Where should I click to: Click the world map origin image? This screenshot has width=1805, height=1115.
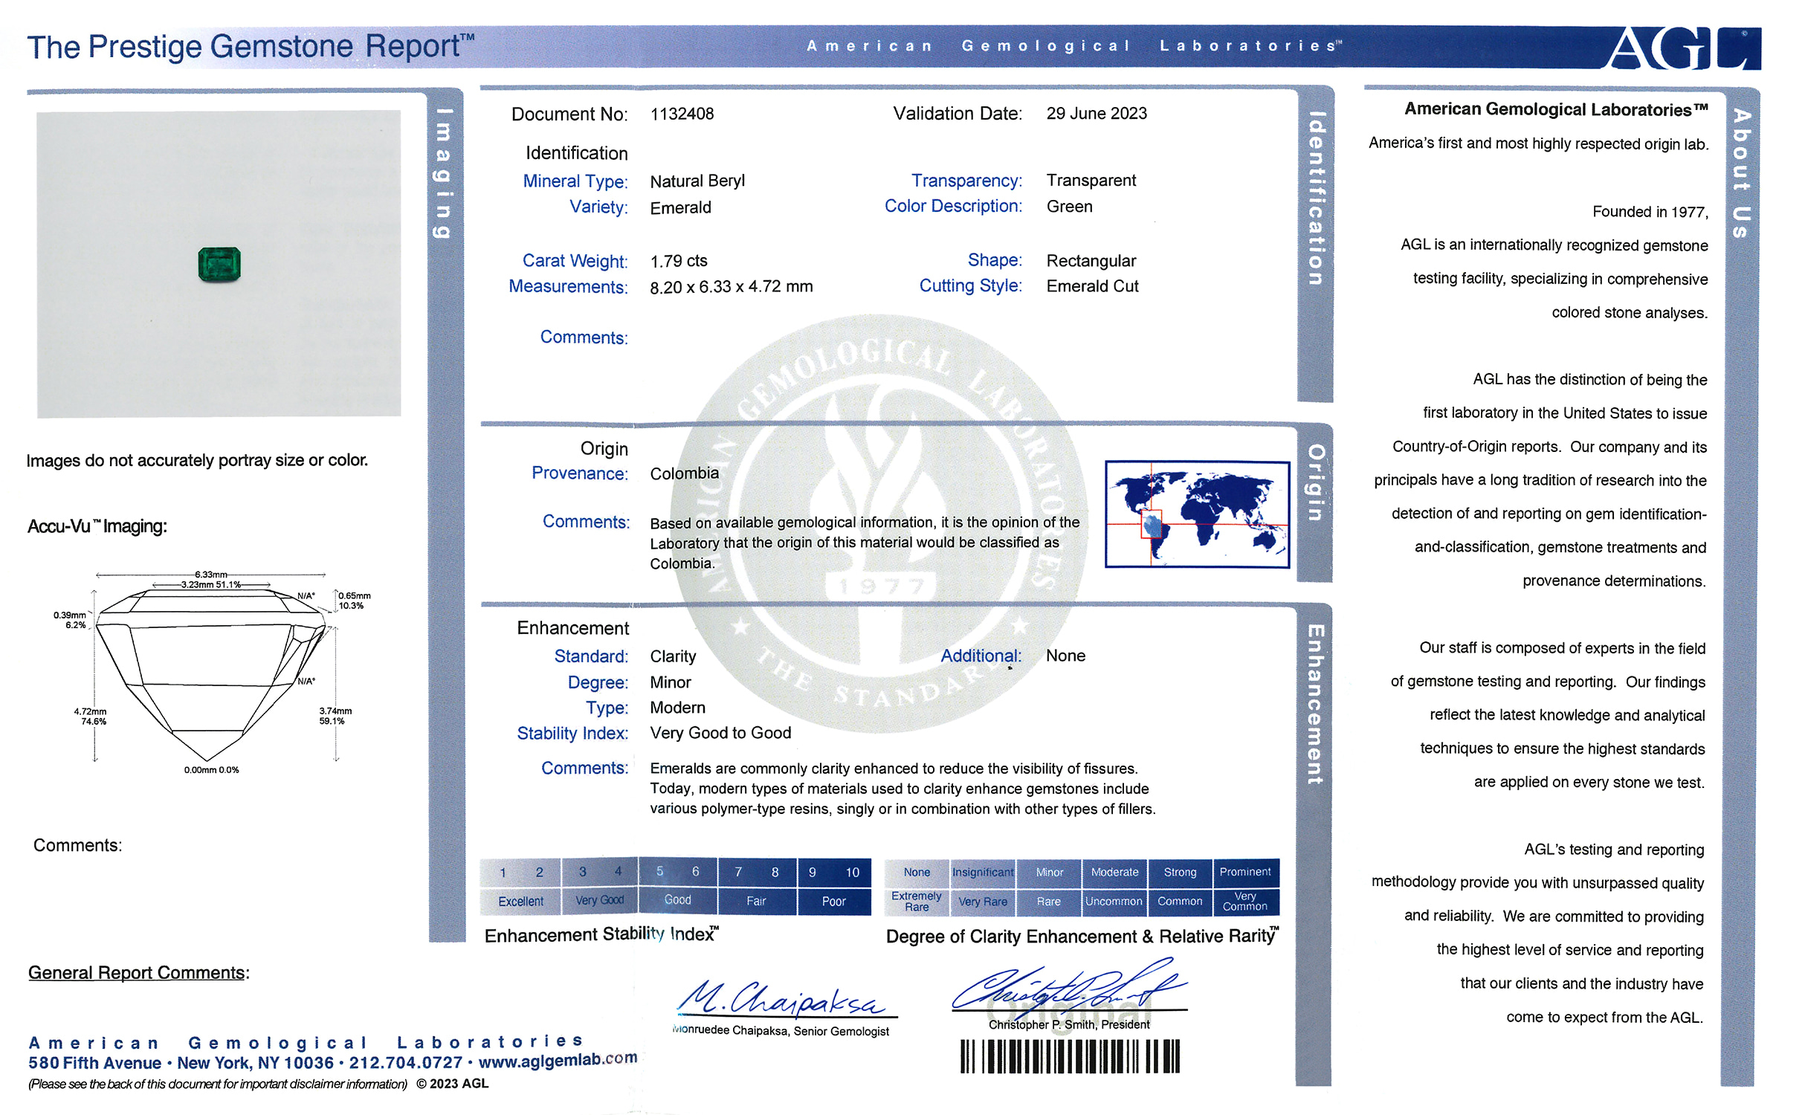coord(1197,514)
